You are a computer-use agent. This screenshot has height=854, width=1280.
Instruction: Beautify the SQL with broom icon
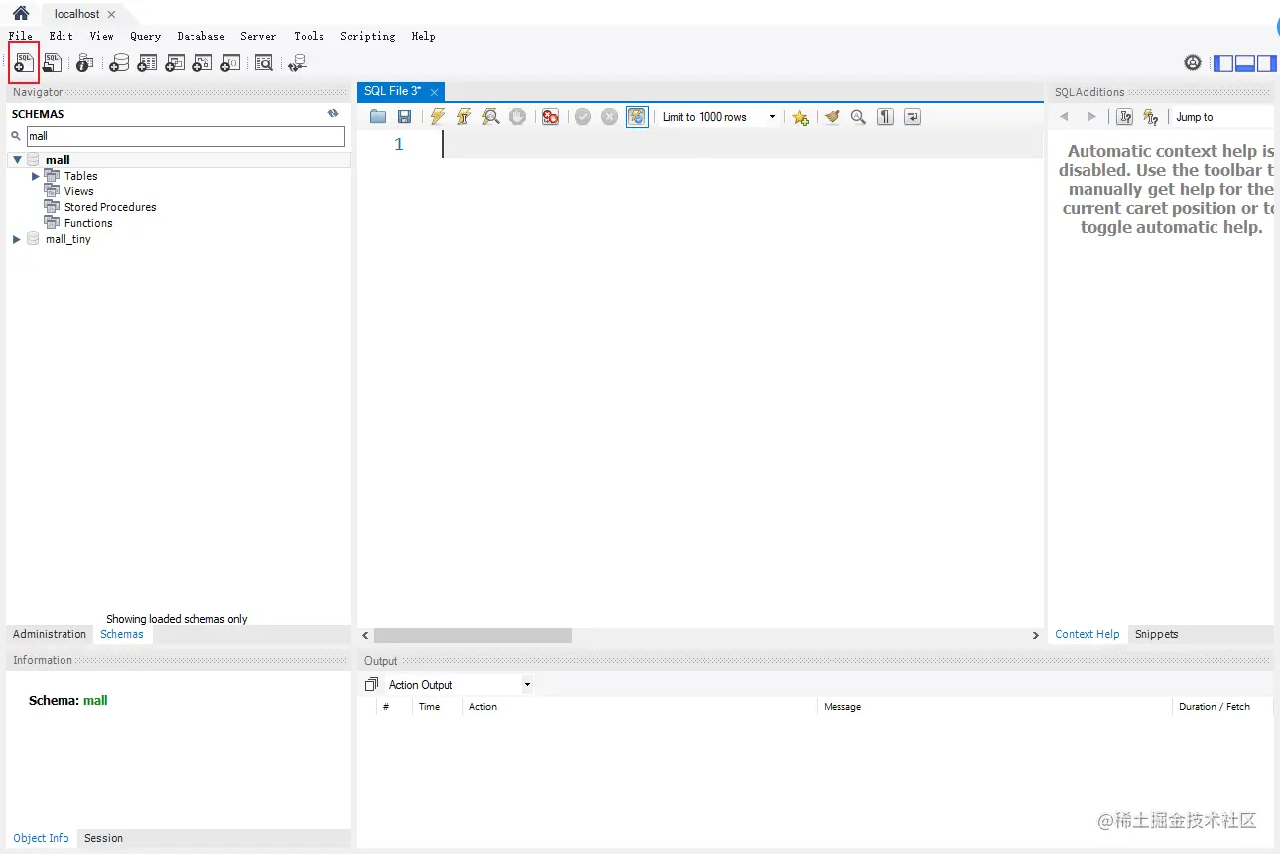click(x=832, y=117)
